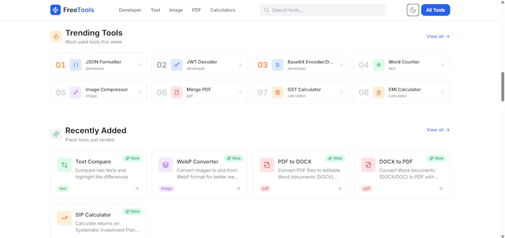Click the arrow on WebP Converter card
This screenshot has width=505, height=238.
pos(238,188)
